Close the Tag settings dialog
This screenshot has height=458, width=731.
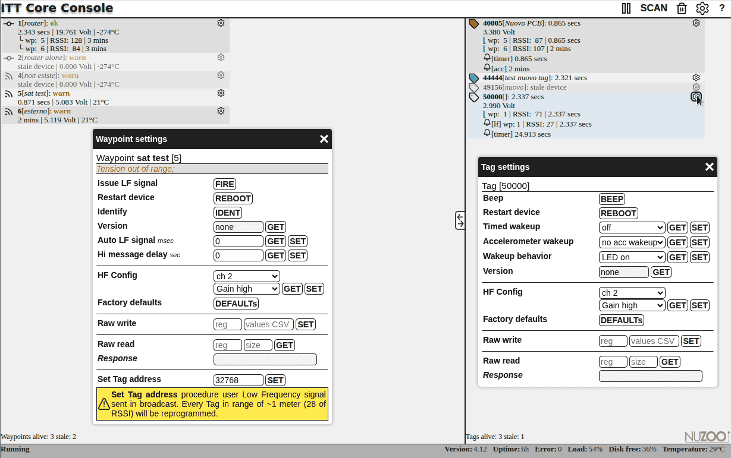pyautogui.click(x=709, y=167)
